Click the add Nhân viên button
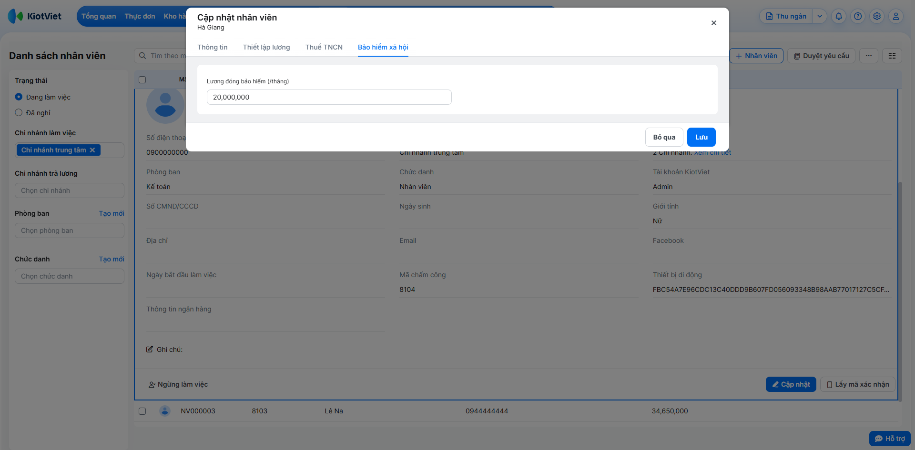Viewport: 915px width, 450px height. point(756,56)
